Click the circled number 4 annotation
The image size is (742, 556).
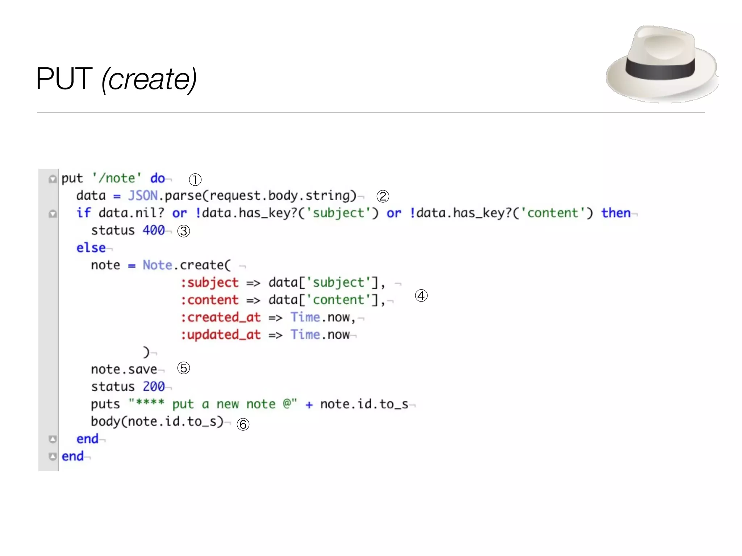[x=421, y=296]
